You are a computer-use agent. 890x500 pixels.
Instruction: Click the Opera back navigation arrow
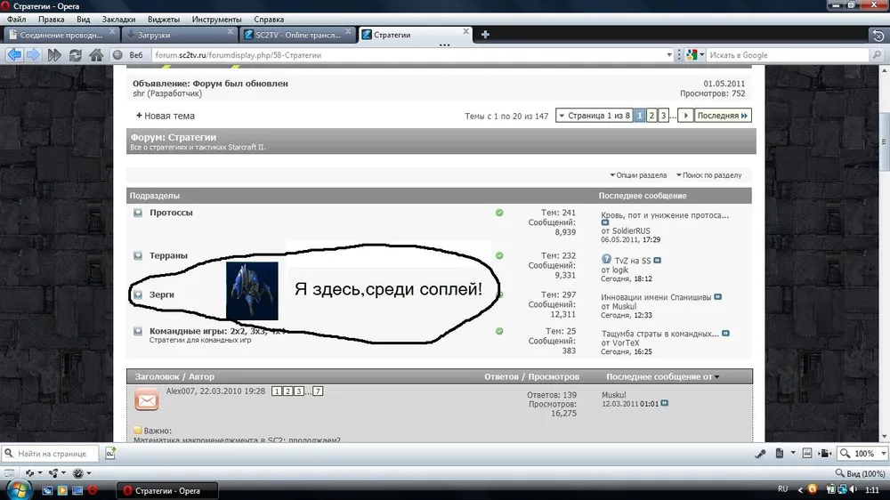[14, 55]
